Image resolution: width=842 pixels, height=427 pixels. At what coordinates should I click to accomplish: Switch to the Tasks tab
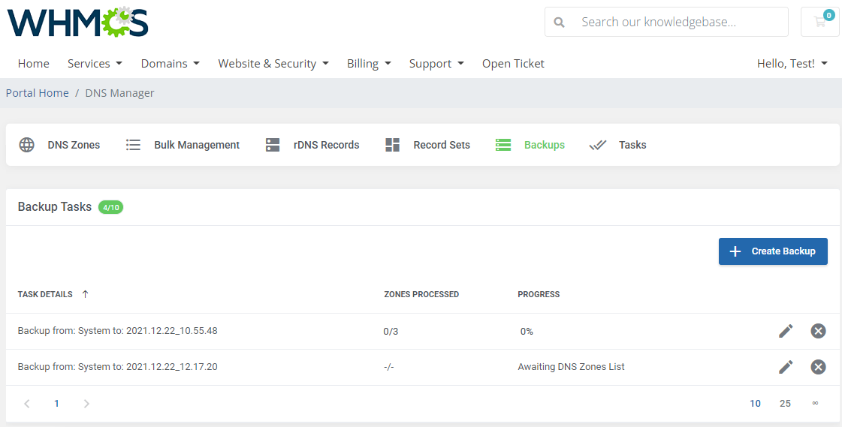tap(632, 145)
